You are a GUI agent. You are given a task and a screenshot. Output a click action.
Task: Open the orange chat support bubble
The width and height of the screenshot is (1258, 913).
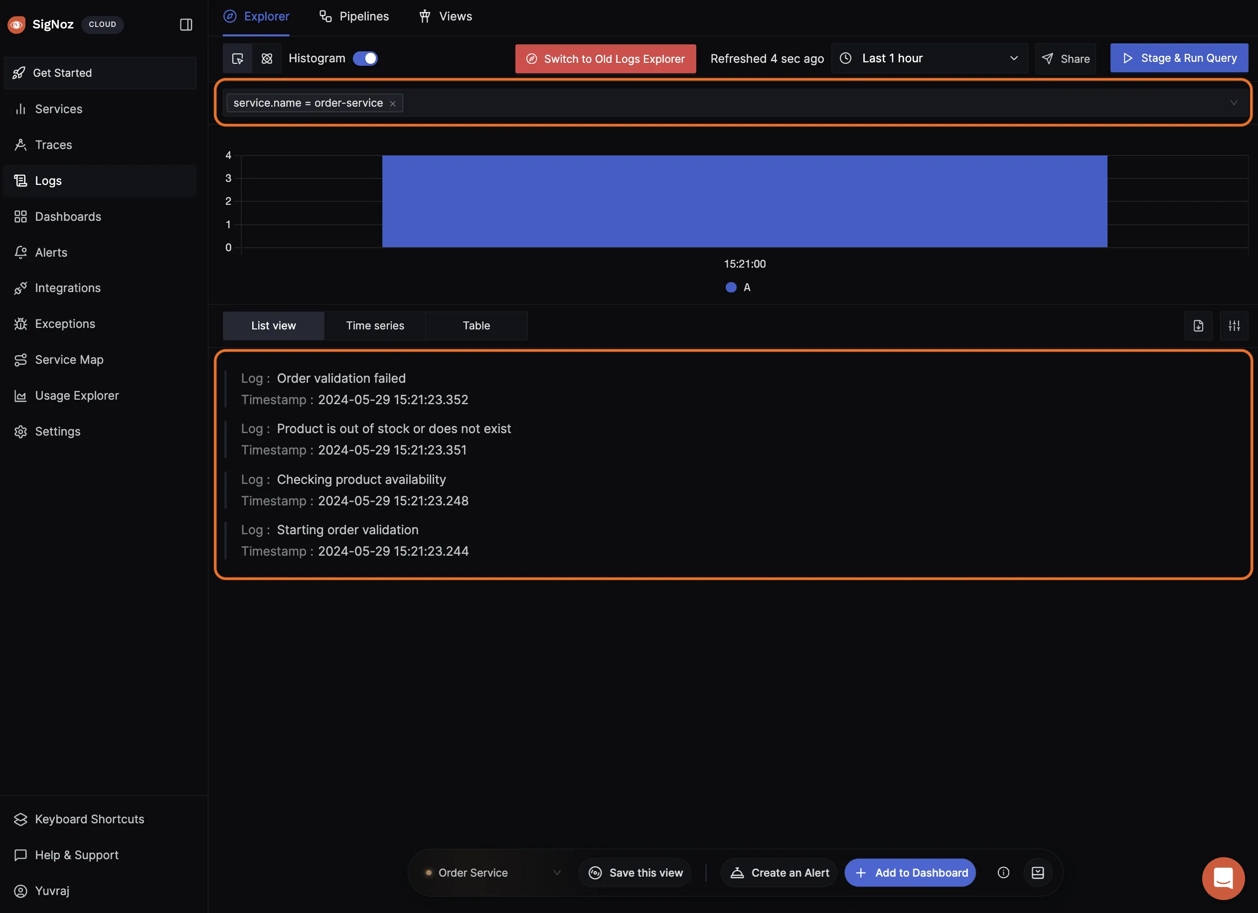(x=1223, y=878)
